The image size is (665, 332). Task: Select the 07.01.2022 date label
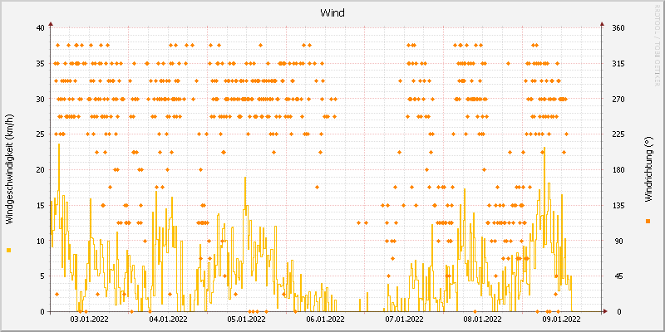tap(405, 319)
